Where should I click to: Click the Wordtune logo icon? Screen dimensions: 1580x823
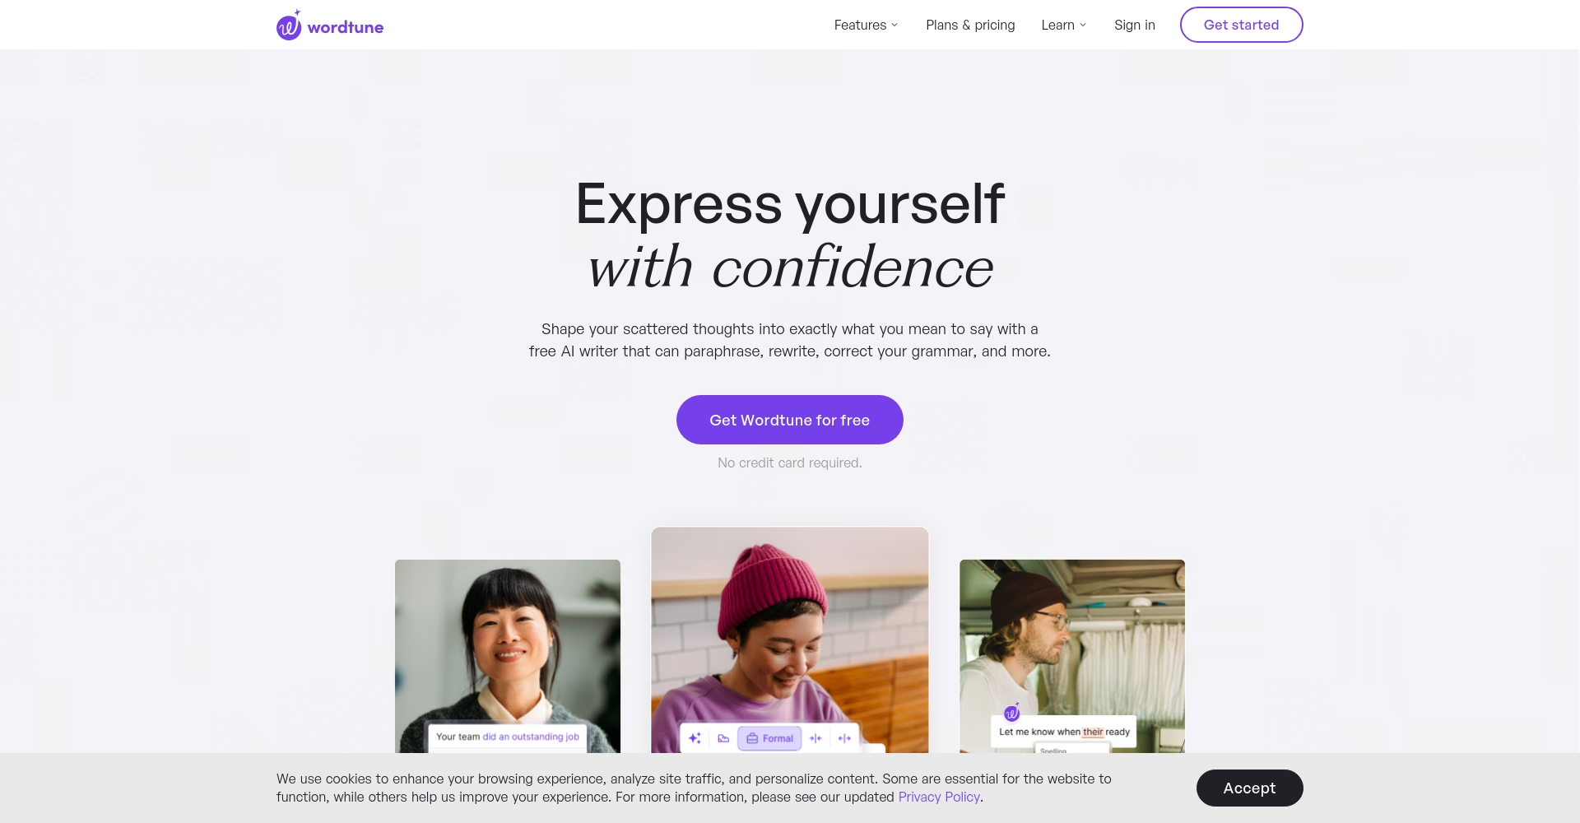coord(289,26)
